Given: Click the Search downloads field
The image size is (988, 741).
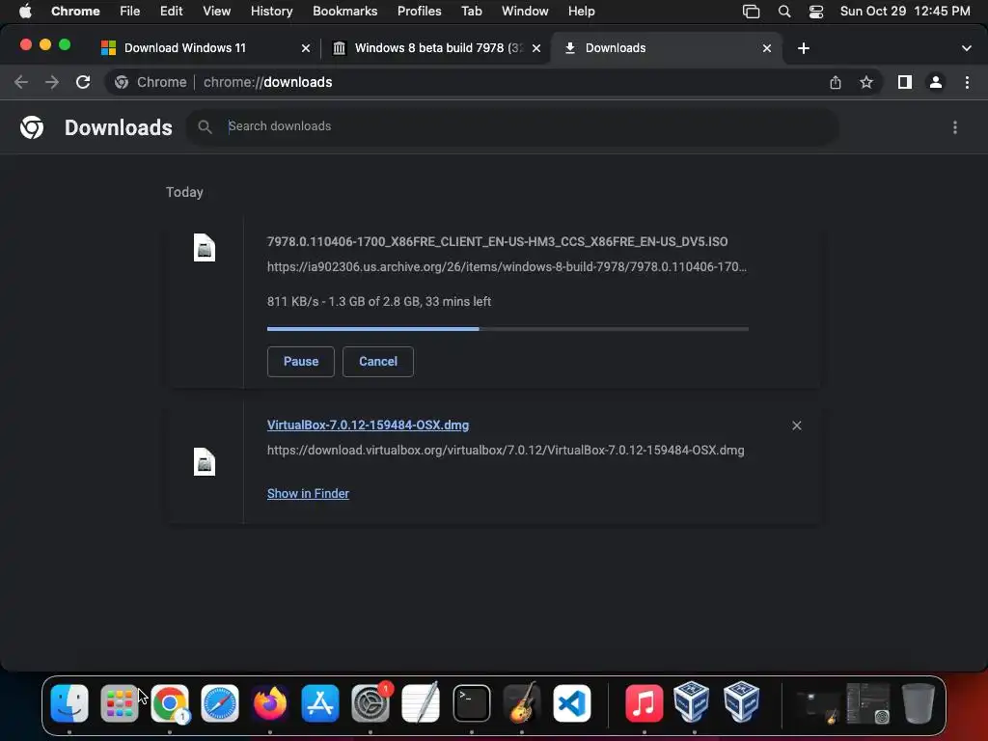Looking at the screenshot, I should 511,126.
